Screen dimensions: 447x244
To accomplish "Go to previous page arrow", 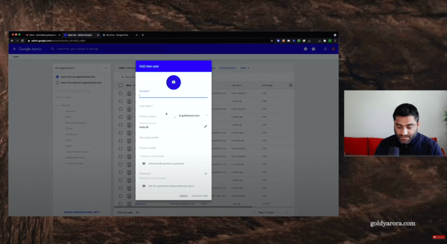I will click(x=278, y=212).
